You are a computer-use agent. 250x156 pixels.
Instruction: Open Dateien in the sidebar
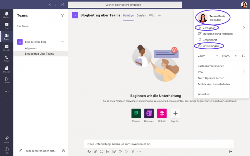7,70
